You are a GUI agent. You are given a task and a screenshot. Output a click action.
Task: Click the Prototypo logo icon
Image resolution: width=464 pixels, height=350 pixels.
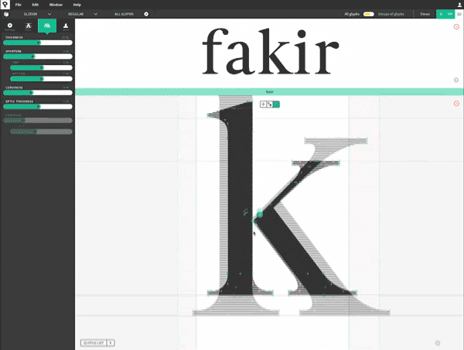5,5
